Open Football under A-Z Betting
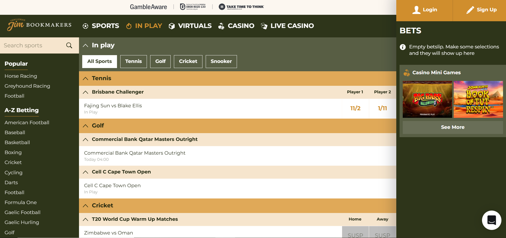This screenshot has width=506, height=238. click(x=14, y=193)
